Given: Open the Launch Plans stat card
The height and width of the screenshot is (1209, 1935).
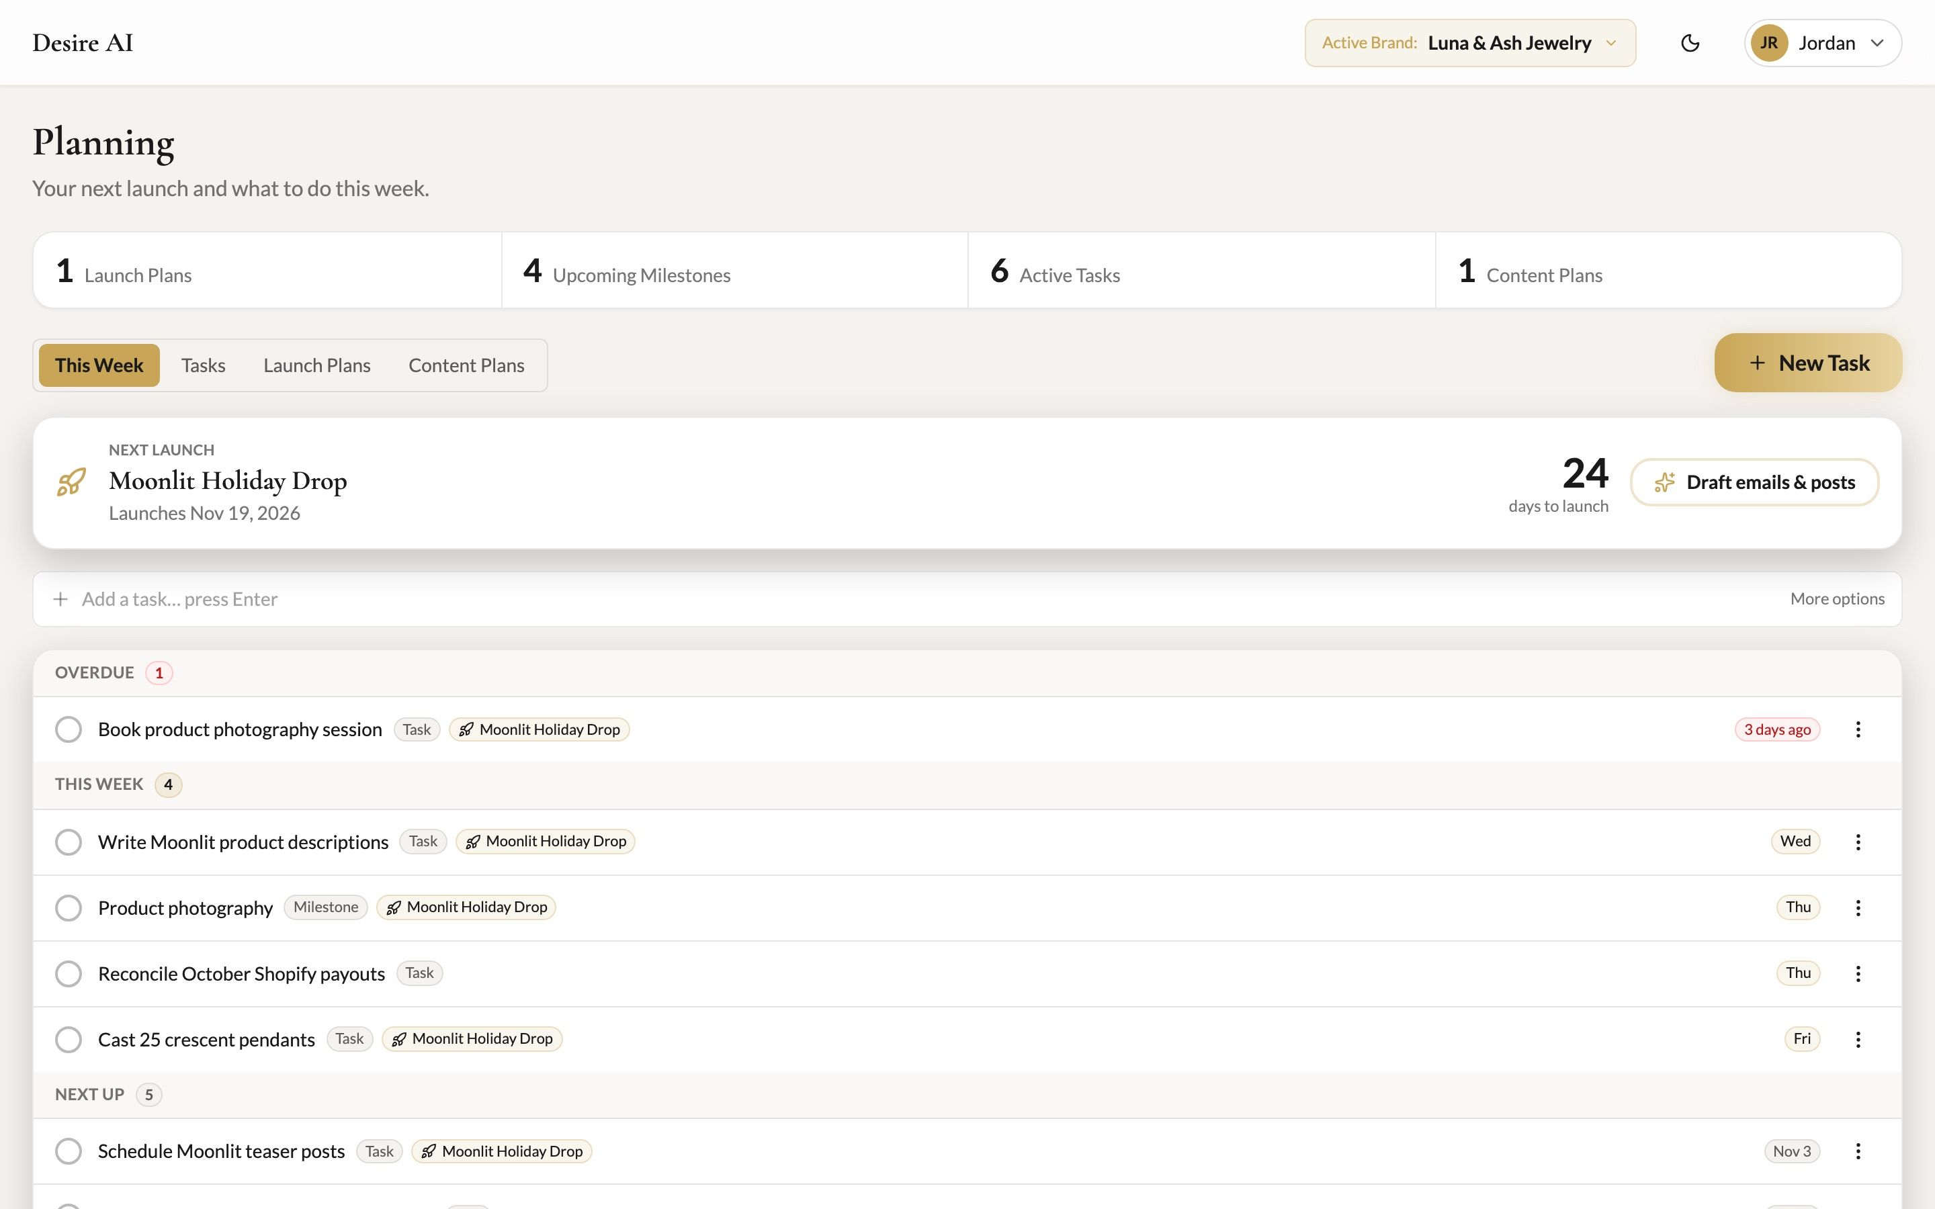Looking at the screenshot, I should click(267, 270).
